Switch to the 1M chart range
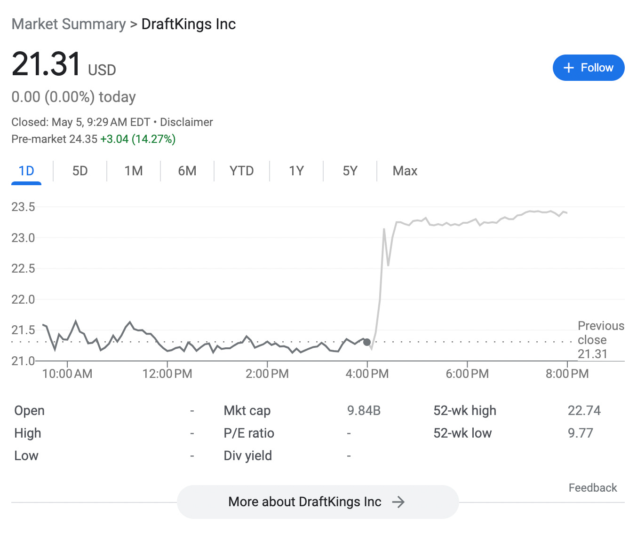This screenshot has width=637, height=533. click(134, 171)
